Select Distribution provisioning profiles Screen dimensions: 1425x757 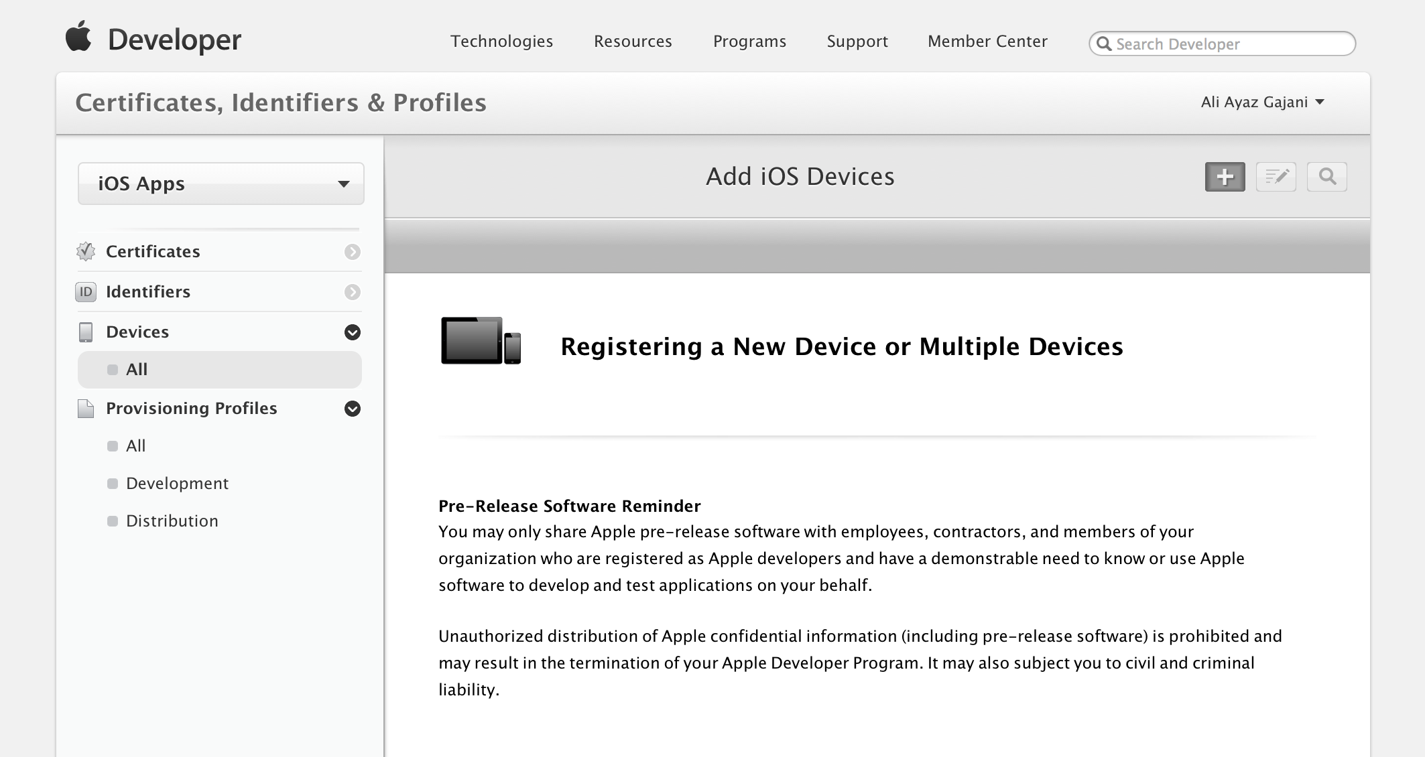pos(172,521)
